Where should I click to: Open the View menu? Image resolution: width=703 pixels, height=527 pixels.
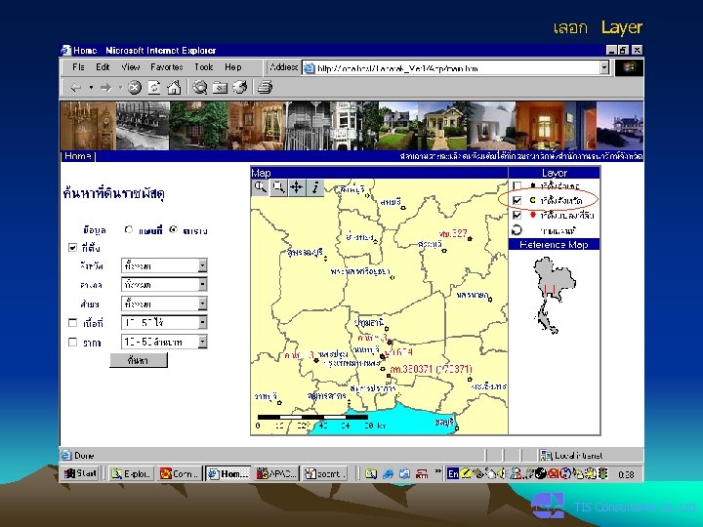[131, 67]
